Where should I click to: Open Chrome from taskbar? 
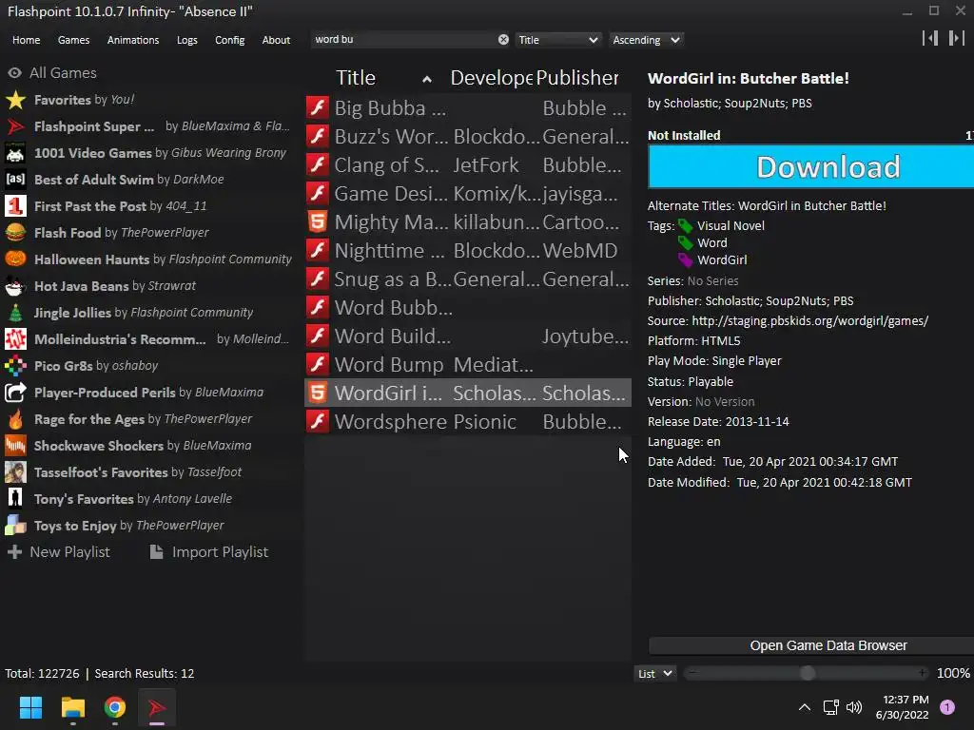point(115,707)
